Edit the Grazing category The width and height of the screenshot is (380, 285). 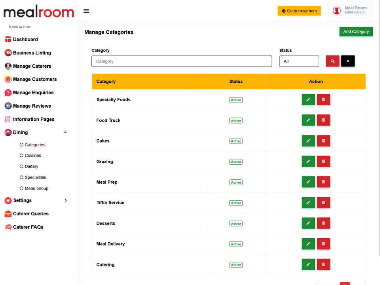308,161
